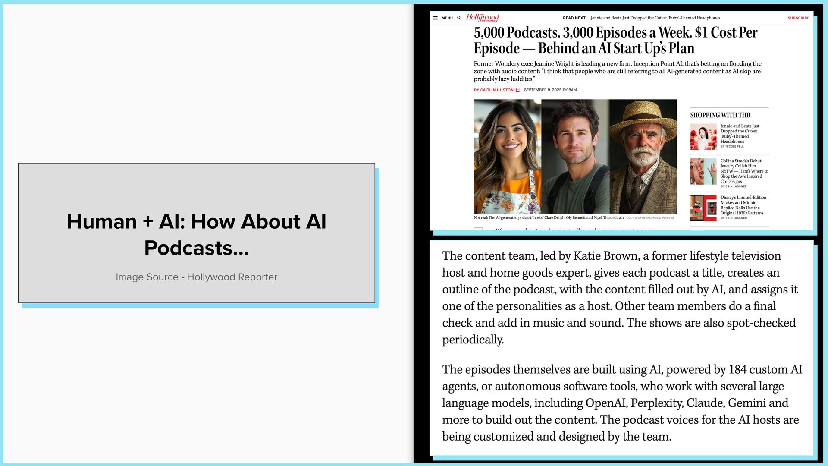Click the Image Source Hollywood Reporter subtitle

pos(197,277)
